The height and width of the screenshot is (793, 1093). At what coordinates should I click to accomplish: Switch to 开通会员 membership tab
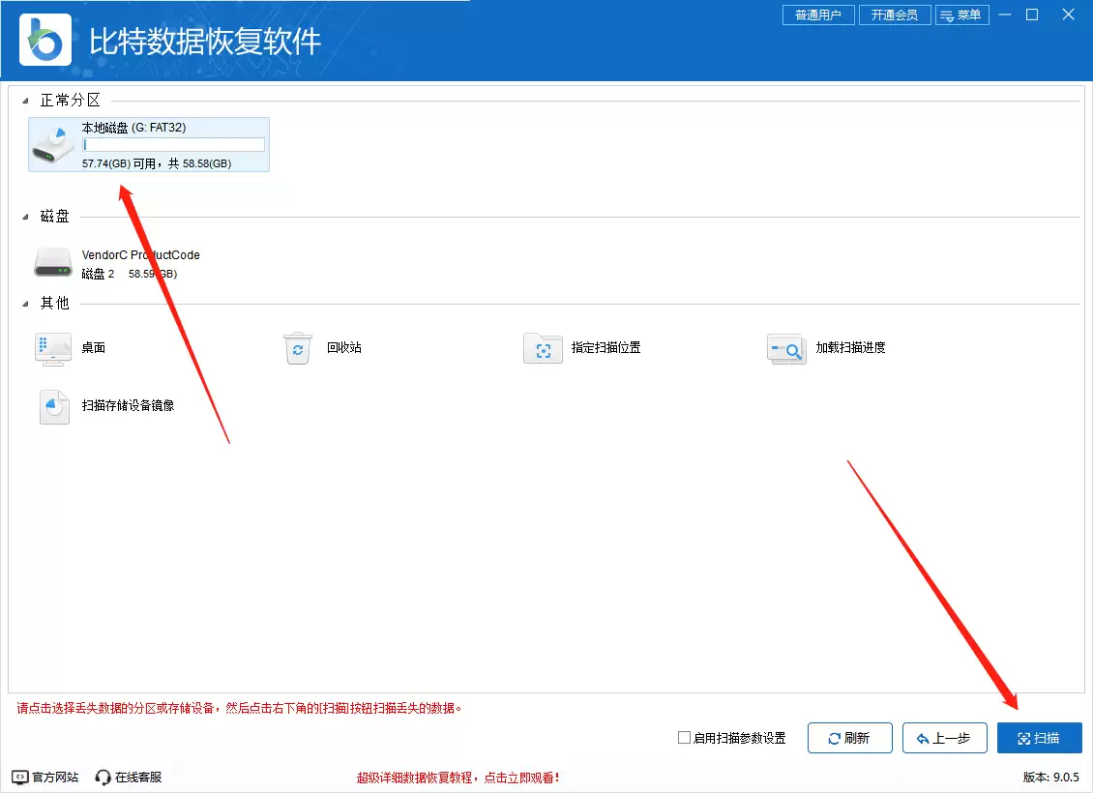894,15
